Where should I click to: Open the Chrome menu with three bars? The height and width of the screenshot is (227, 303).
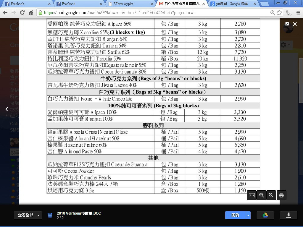click(x=298, y=13)
